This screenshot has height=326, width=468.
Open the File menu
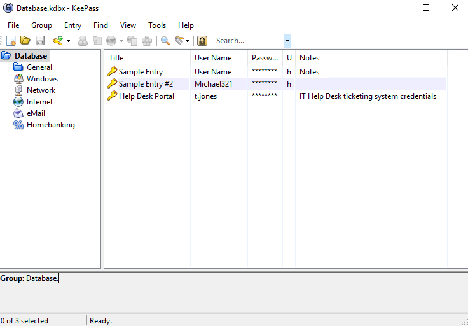(x=13, y=25)
